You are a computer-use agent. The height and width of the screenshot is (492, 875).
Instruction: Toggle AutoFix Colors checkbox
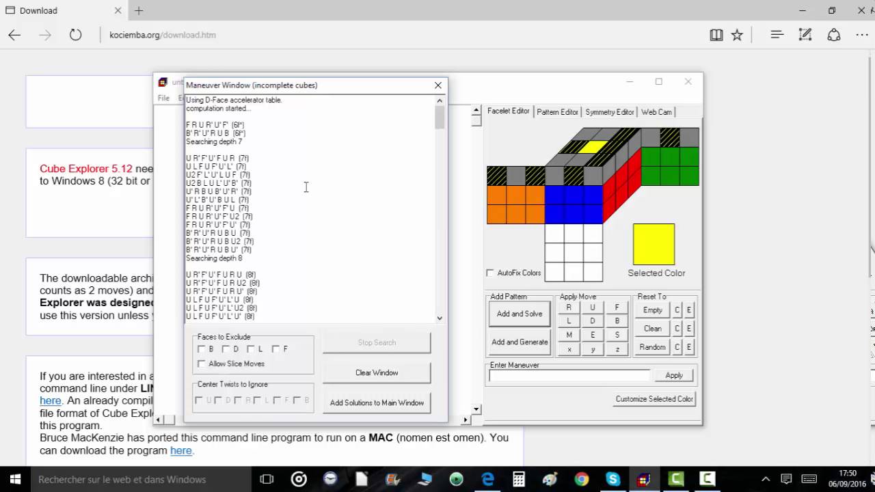tap(490, 273)
